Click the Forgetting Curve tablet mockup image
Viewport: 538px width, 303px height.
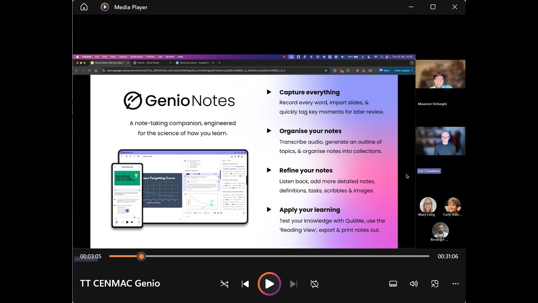(x=183, y=186)
